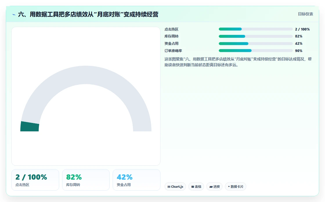Click the grey gauge arc
Screen dimensions: 325x202
[x=86, y=75]
